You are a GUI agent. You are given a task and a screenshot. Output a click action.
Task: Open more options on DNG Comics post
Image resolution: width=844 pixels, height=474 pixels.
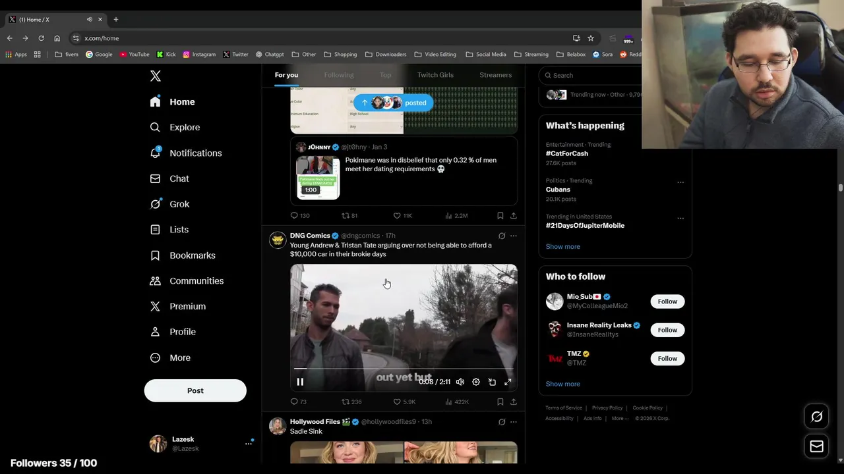[x=514, y=236]
